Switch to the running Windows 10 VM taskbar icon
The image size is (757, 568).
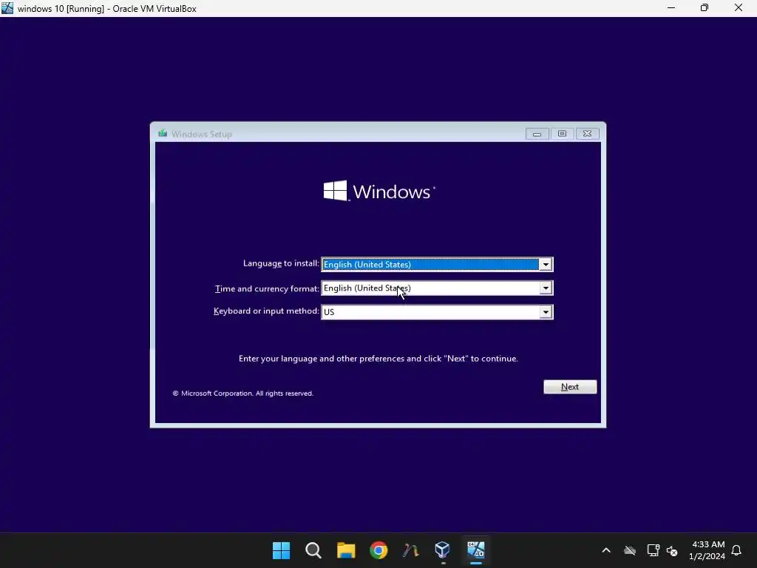pyautogui.click(x=476, y=550)
